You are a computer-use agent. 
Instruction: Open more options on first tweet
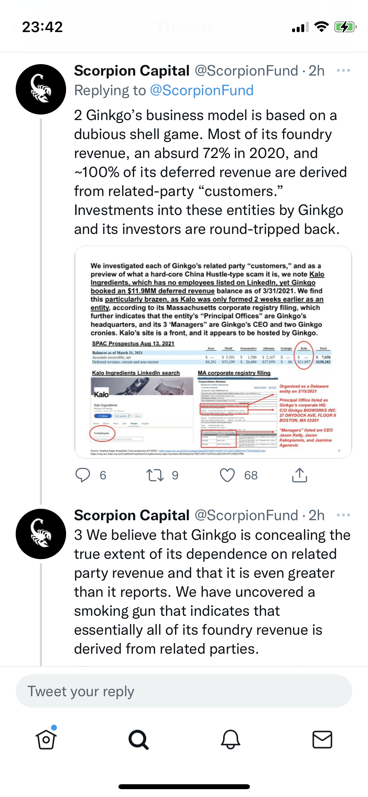343,70
